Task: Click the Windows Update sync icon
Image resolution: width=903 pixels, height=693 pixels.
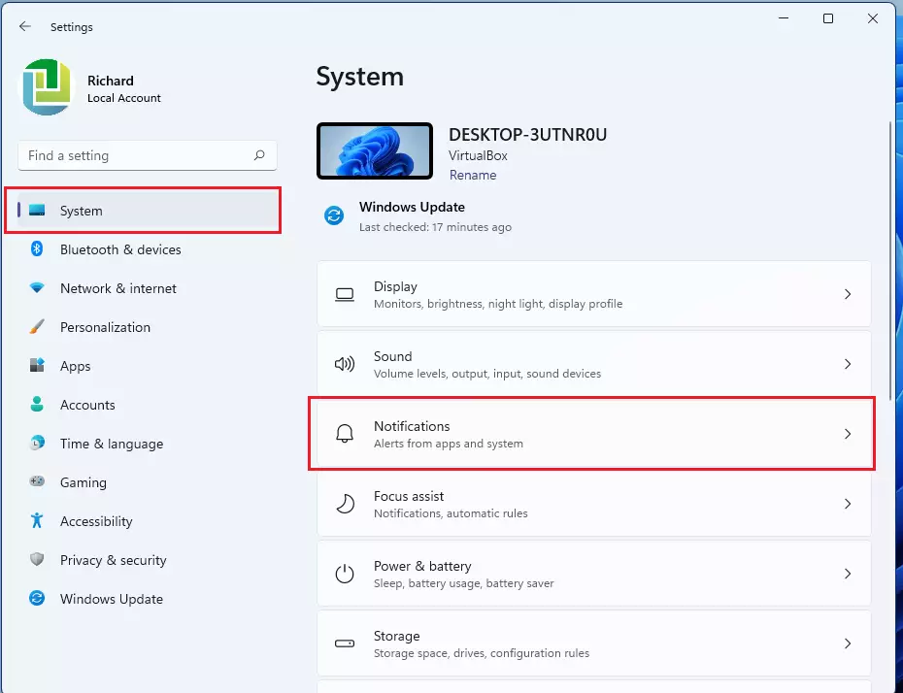Action: [37, 599]
